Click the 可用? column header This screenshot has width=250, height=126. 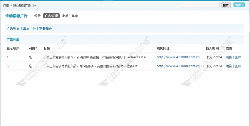[x=33, y=48]
